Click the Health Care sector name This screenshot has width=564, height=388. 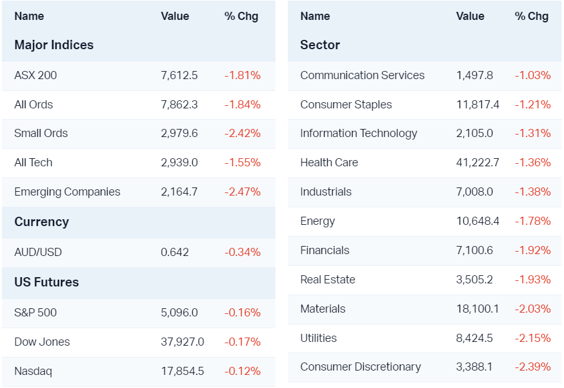(x=329, y=163)
